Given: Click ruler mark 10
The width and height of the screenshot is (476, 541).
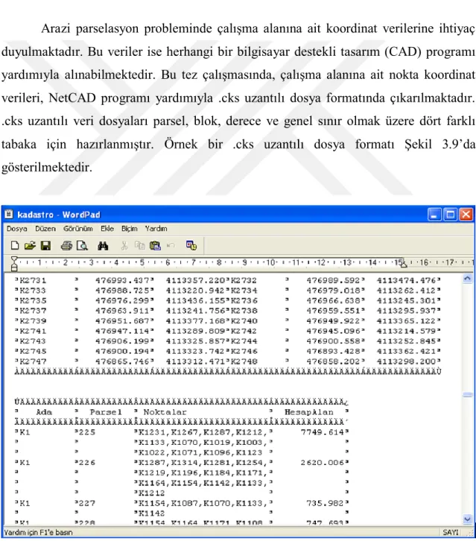Looking at the screenshot, I should pos(270,262).
